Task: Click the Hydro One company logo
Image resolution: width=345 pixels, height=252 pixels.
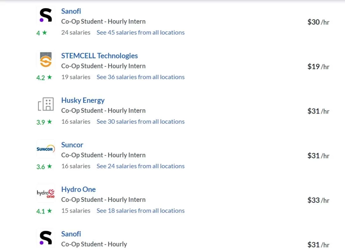Action: (46, 193)
